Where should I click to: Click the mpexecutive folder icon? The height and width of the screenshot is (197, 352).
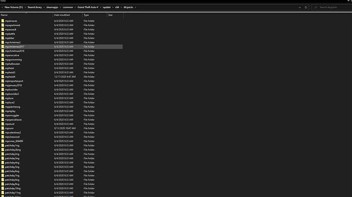3,55
